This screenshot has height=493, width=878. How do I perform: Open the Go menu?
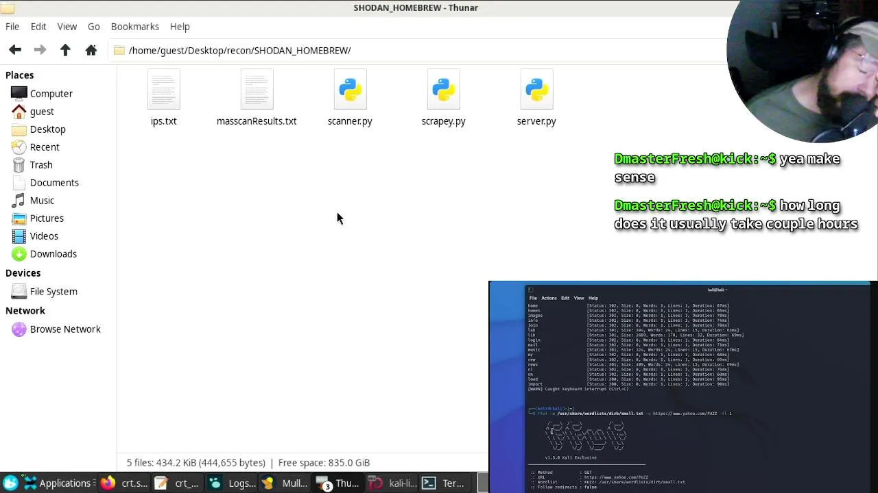point(94,26)
